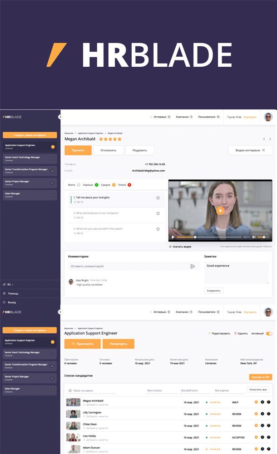Click the Принять accept button
277x454 pixels.
click(78, 150)
